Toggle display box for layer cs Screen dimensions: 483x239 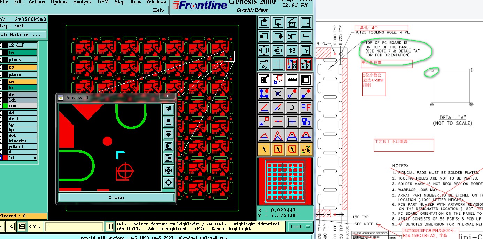[x=1, y=67]
